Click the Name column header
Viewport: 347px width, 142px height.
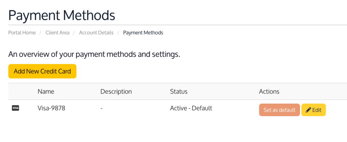[x=46, y=92]
